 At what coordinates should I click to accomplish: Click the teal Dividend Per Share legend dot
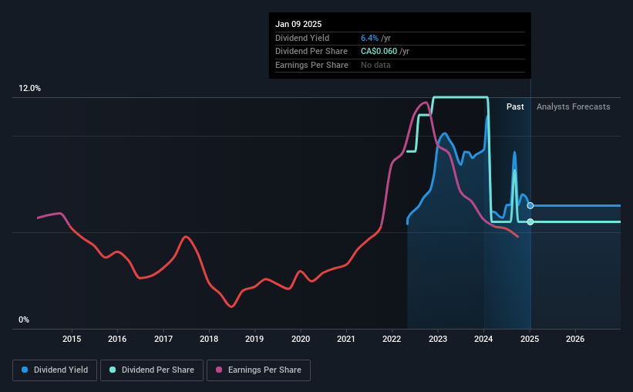pyautogui.click(x=113, y=370)
